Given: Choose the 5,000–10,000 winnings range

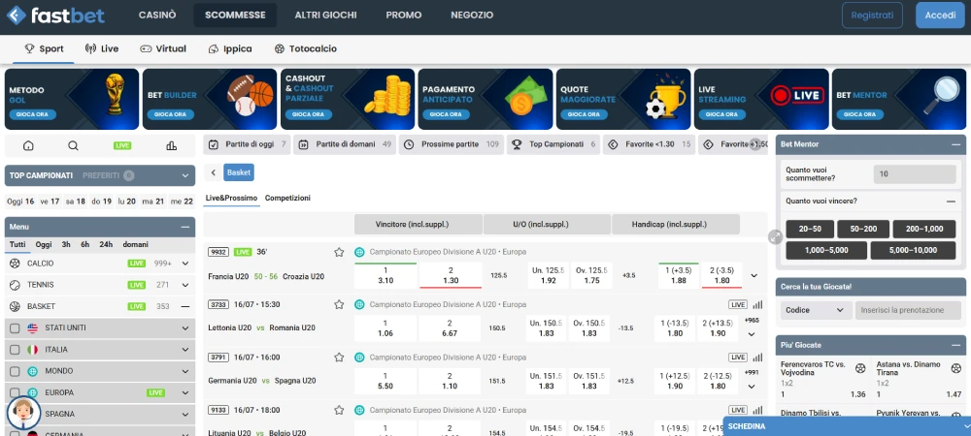Looking at the screenshot, I should 913,250.
